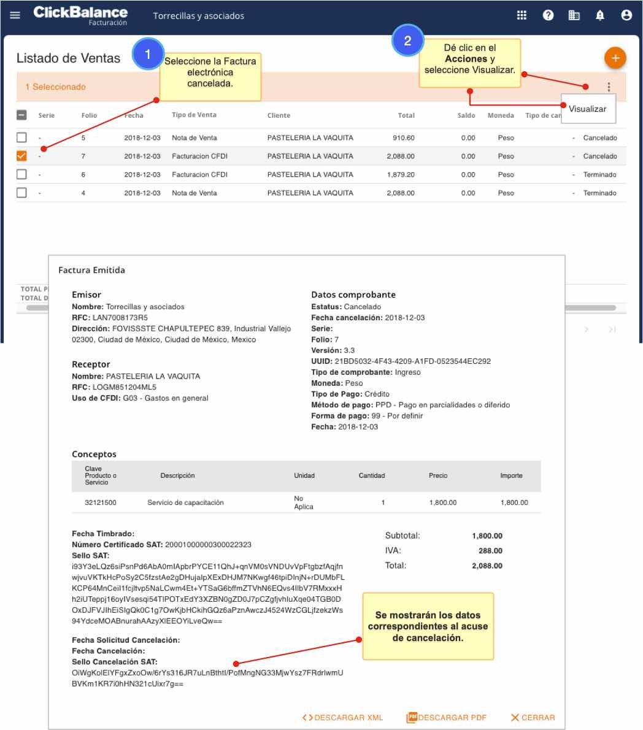Viewport: 643px width, 730px height.
Task: Sort the list by Total column
Action: (406, 115)
